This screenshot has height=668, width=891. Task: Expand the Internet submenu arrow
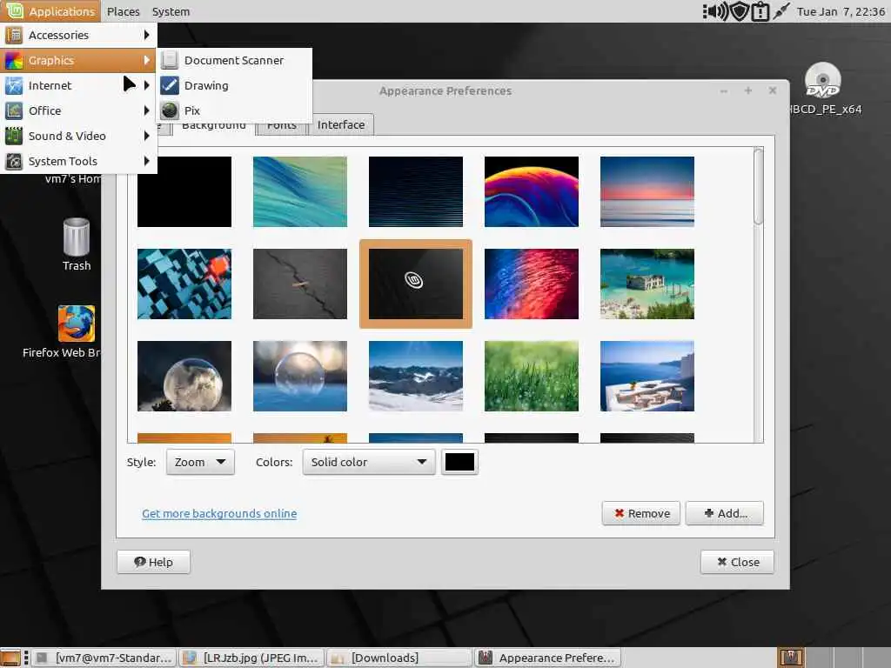coord(146,85)
